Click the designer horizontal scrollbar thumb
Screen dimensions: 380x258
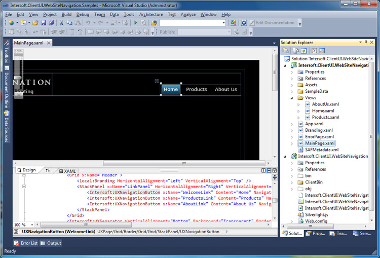click(x=184, y=163)
